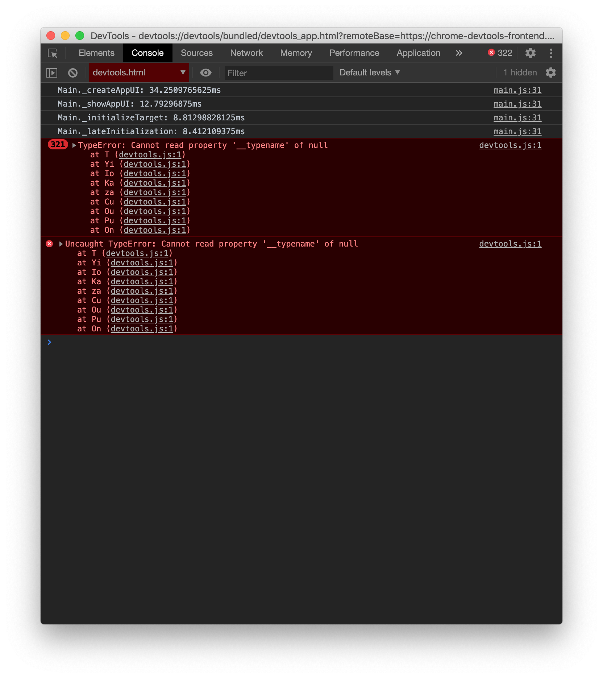Toggle the console sidebar panel icon
Image resolution: width=603 pixels, height=678 pixels.
pos(52,73)
